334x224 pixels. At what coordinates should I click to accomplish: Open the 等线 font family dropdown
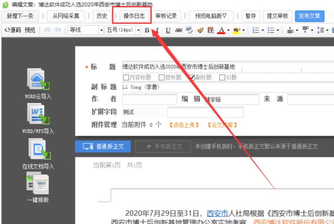click(86, 30)
